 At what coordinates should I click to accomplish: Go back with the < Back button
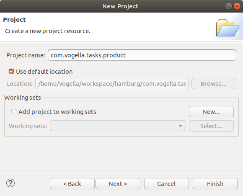pos(72,184)
